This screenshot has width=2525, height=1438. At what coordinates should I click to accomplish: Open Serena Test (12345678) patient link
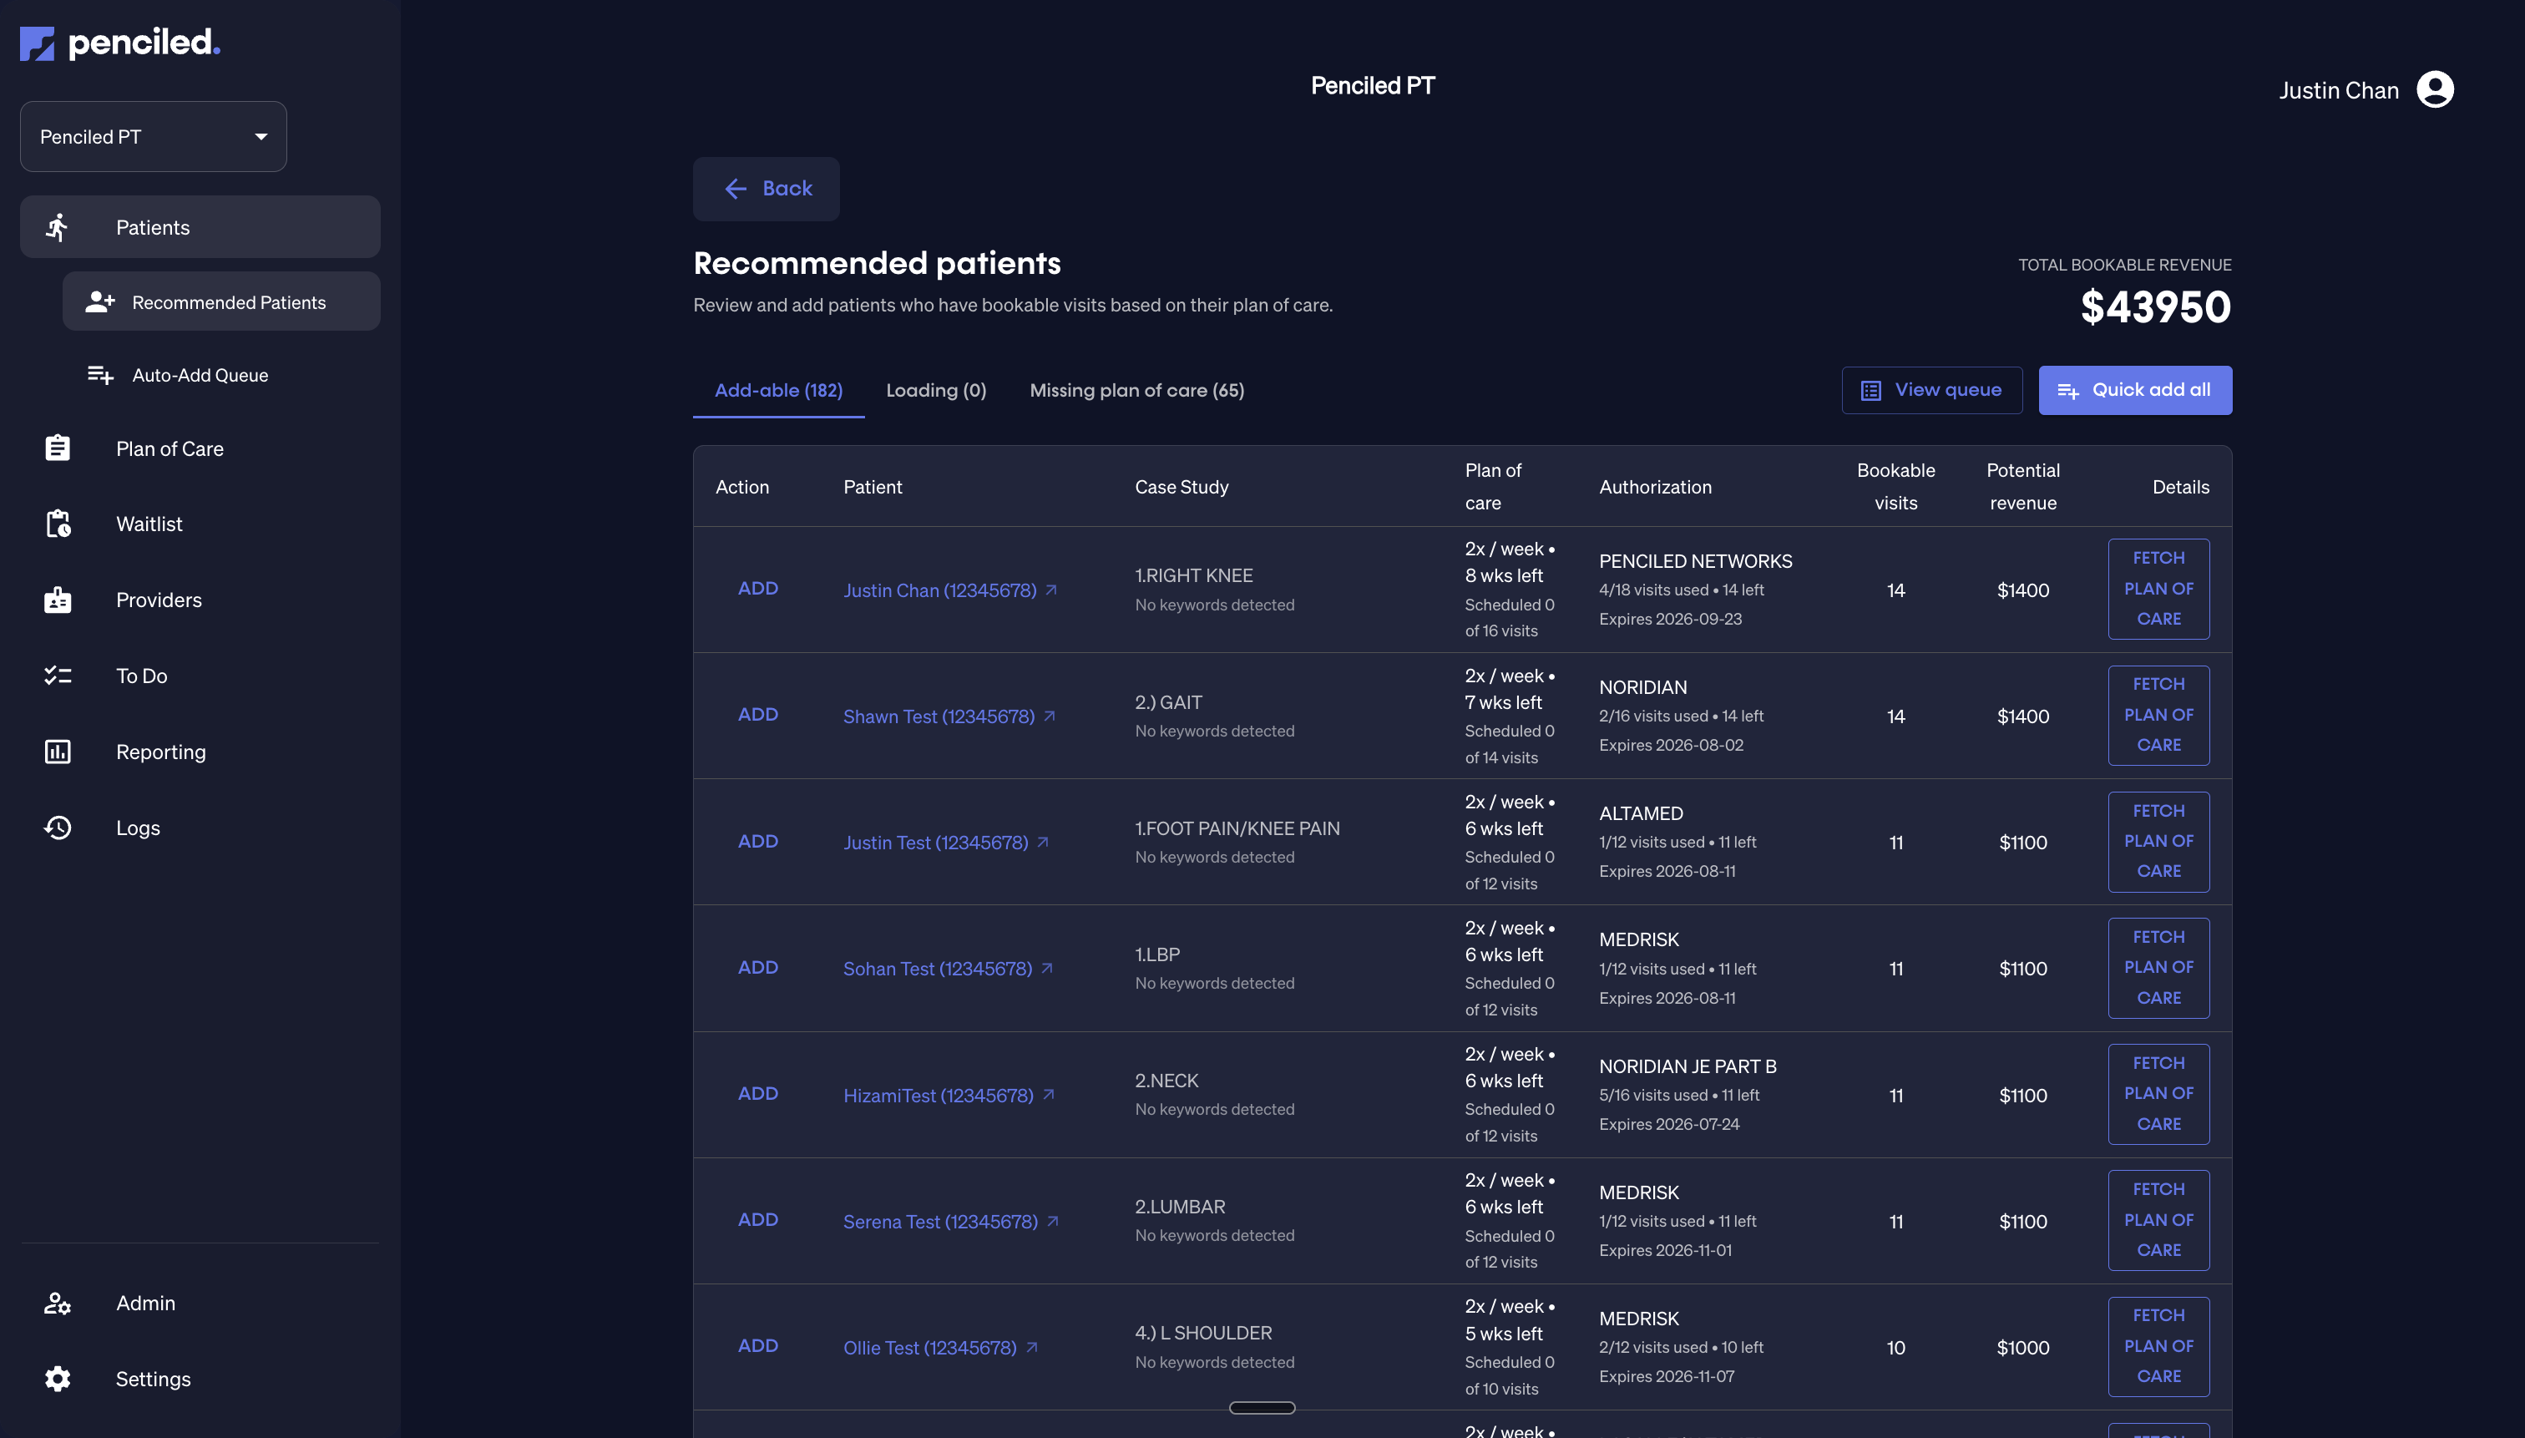(940, 1223)
